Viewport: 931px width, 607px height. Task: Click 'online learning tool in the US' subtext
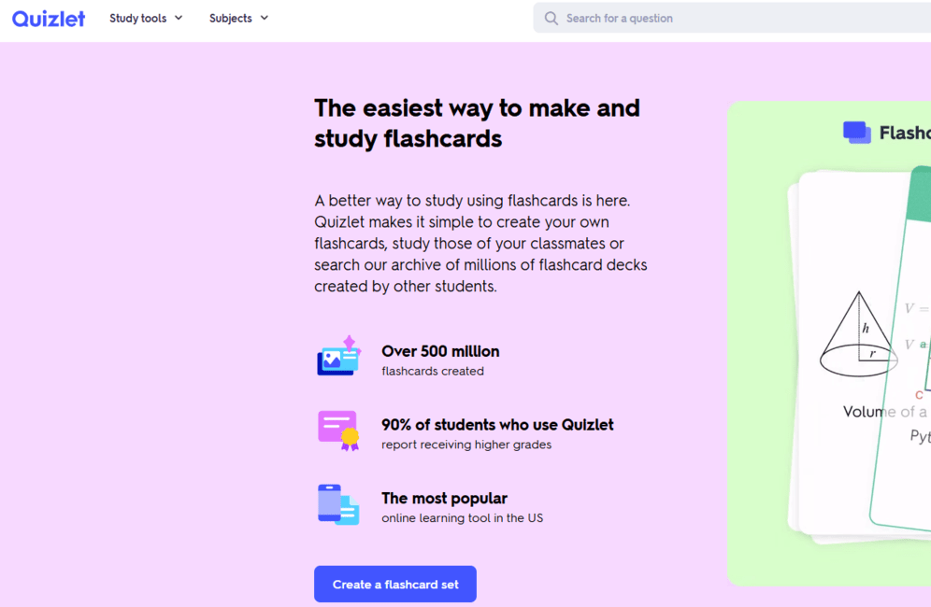(x=462, y=517)
